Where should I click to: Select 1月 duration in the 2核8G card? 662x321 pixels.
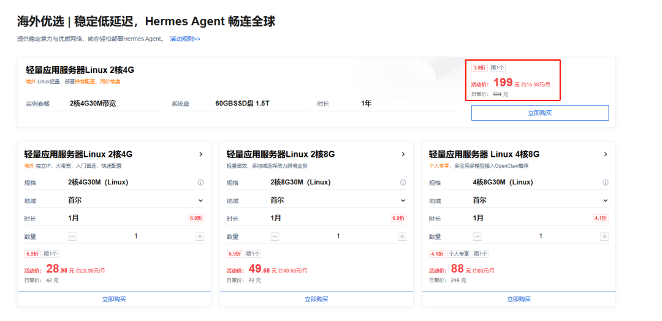276,218
